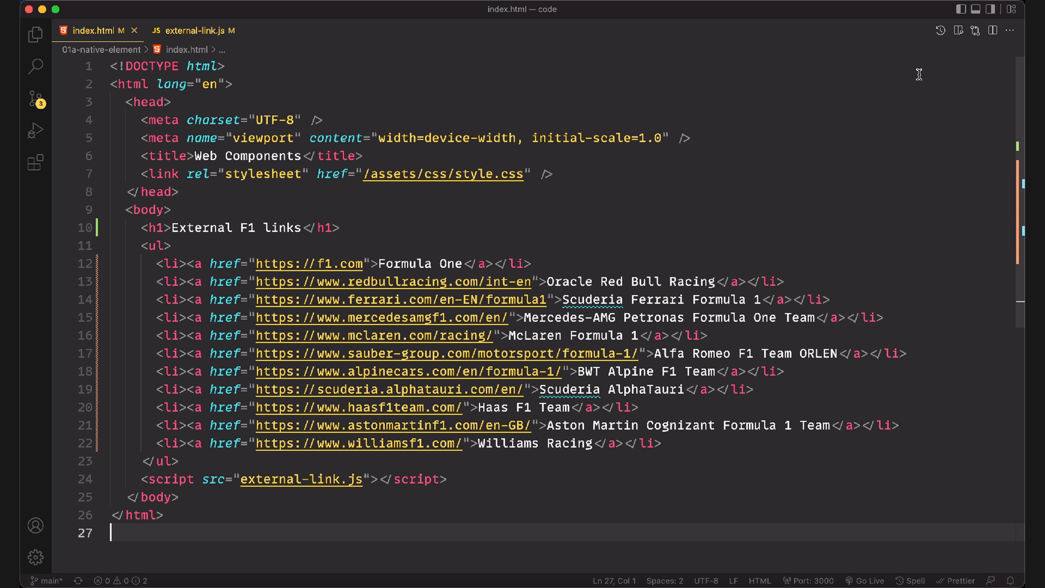1045x588 pixels.
Task: Open the Manage gear icon
Action: coord(35,557)
